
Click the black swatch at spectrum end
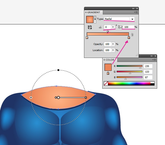pos(153,84)
